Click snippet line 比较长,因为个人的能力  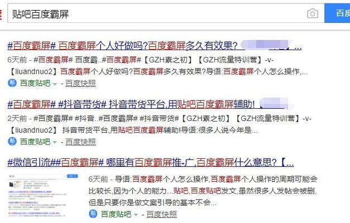pyautogui.click(x=203, y=191)
